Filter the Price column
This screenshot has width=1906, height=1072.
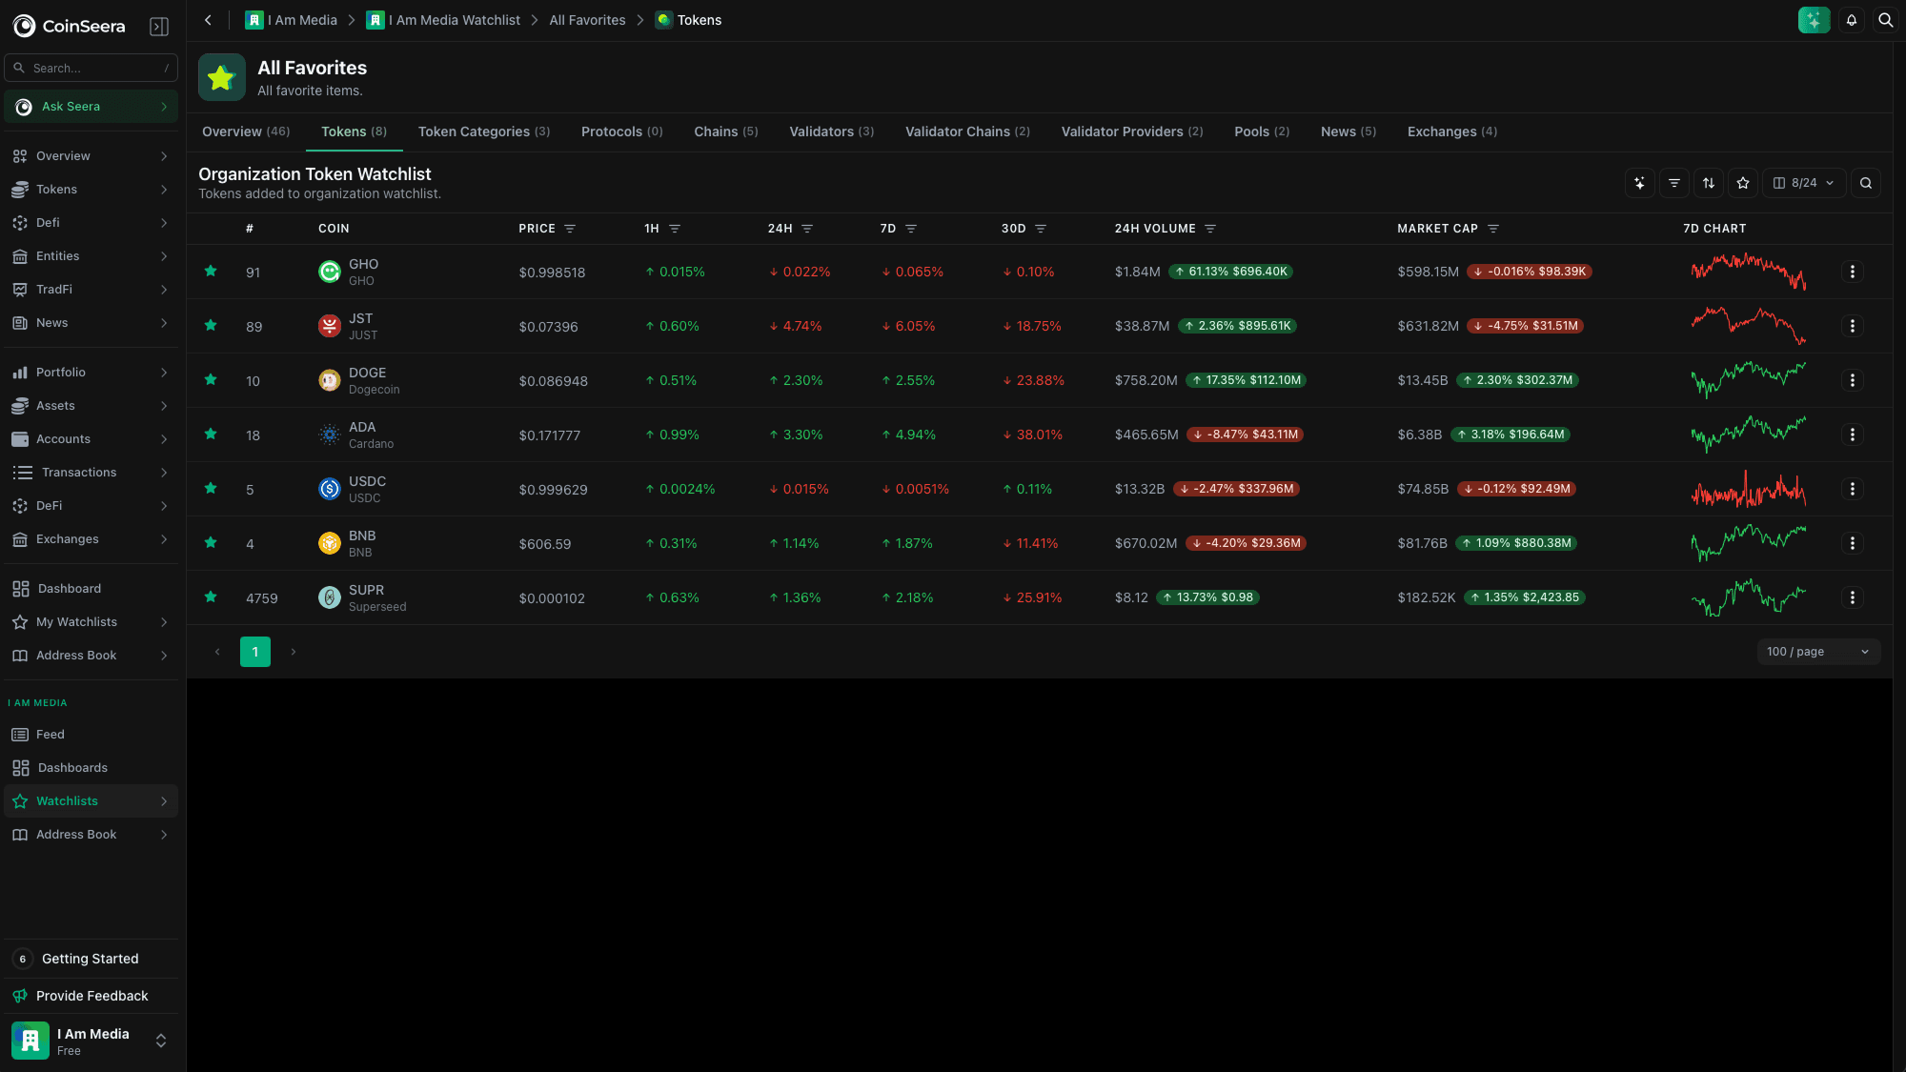(x=570, y=229)
